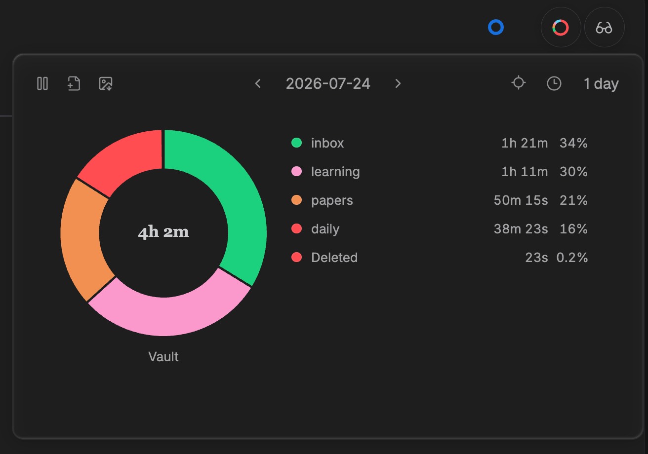
Task: Click the 50m 15s duration value
Action: coord(521,200)
